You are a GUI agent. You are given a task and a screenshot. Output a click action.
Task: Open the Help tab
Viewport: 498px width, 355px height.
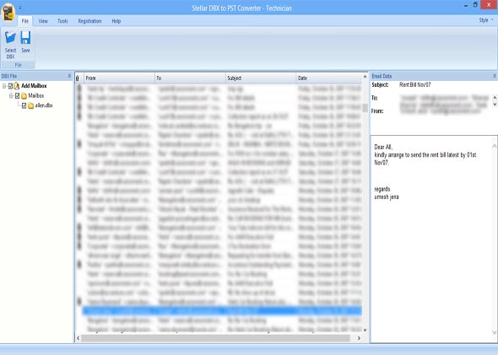tap(116, 21)
